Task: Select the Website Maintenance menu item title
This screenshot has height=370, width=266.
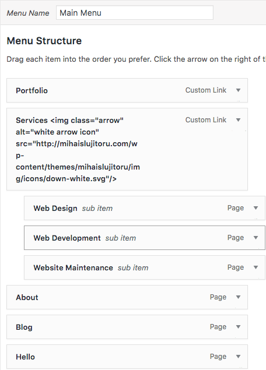Action: tap(73, 268)
